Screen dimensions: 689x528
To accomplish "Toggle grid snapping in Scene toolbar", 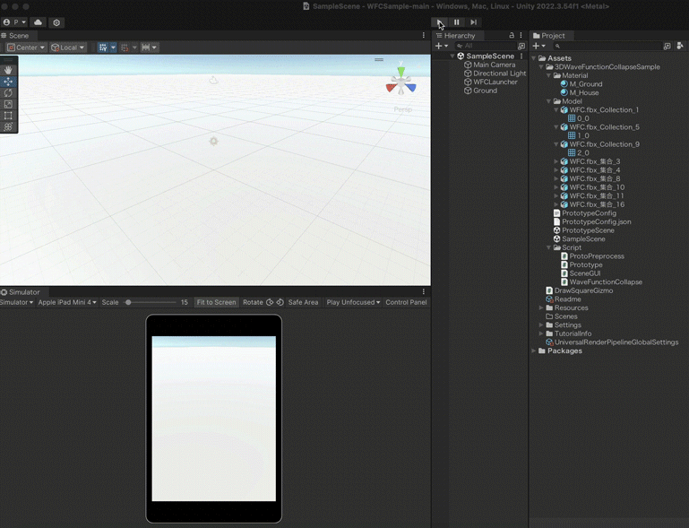I will pyautogui.click(x=125, y=48).
